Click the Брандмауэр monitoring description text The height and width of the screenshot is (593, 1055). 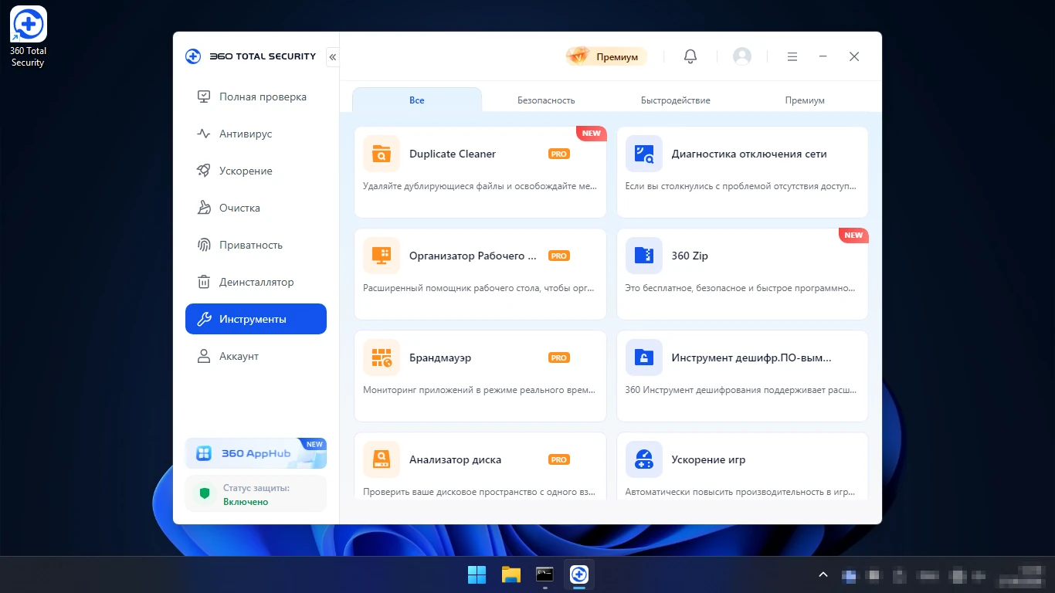[x=480, y=390]
